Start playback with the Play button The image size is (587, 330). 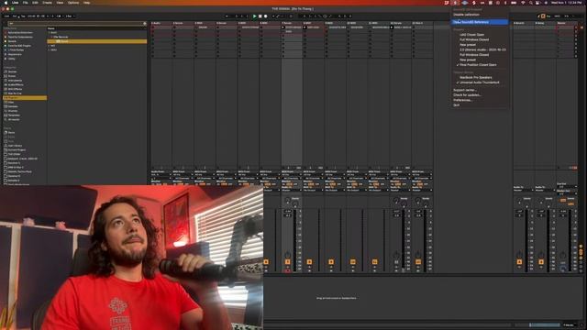click(255, 16)
